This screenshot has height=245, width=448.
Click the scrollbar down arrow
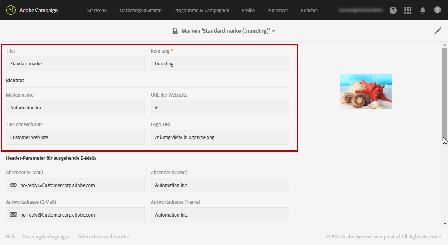click(444, 224)
